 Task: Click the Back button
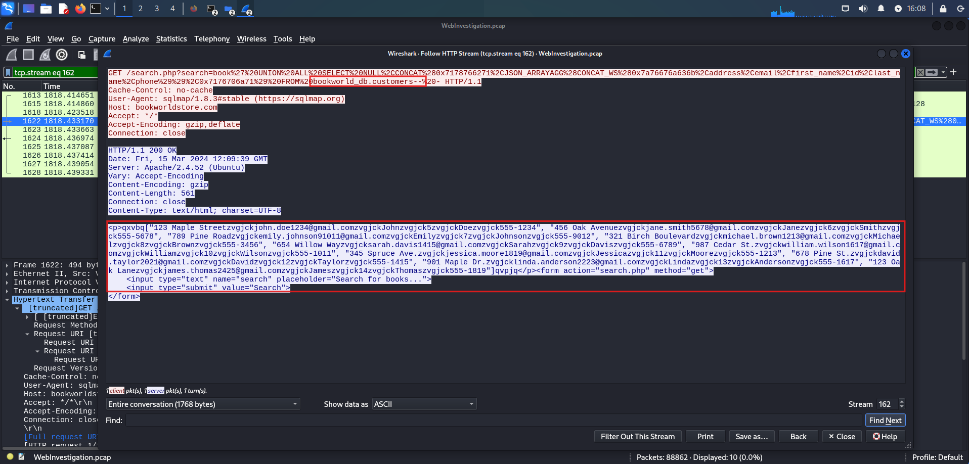coord(798,436)
